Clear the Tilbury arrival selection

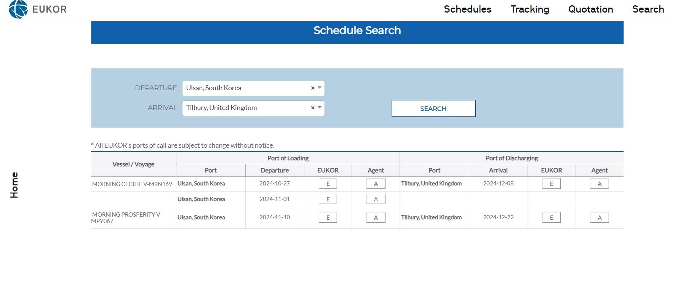313,108
